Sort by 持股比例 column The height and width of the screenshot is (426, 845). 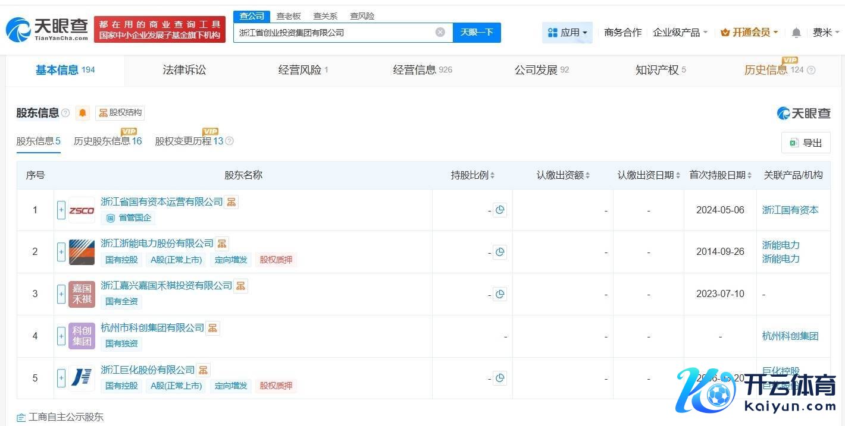473,175
